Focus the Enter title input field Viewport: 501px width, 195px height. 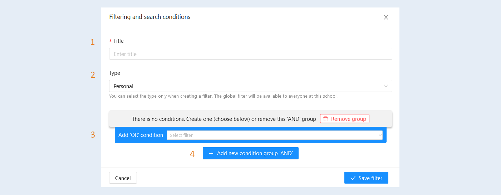[251, 54]
